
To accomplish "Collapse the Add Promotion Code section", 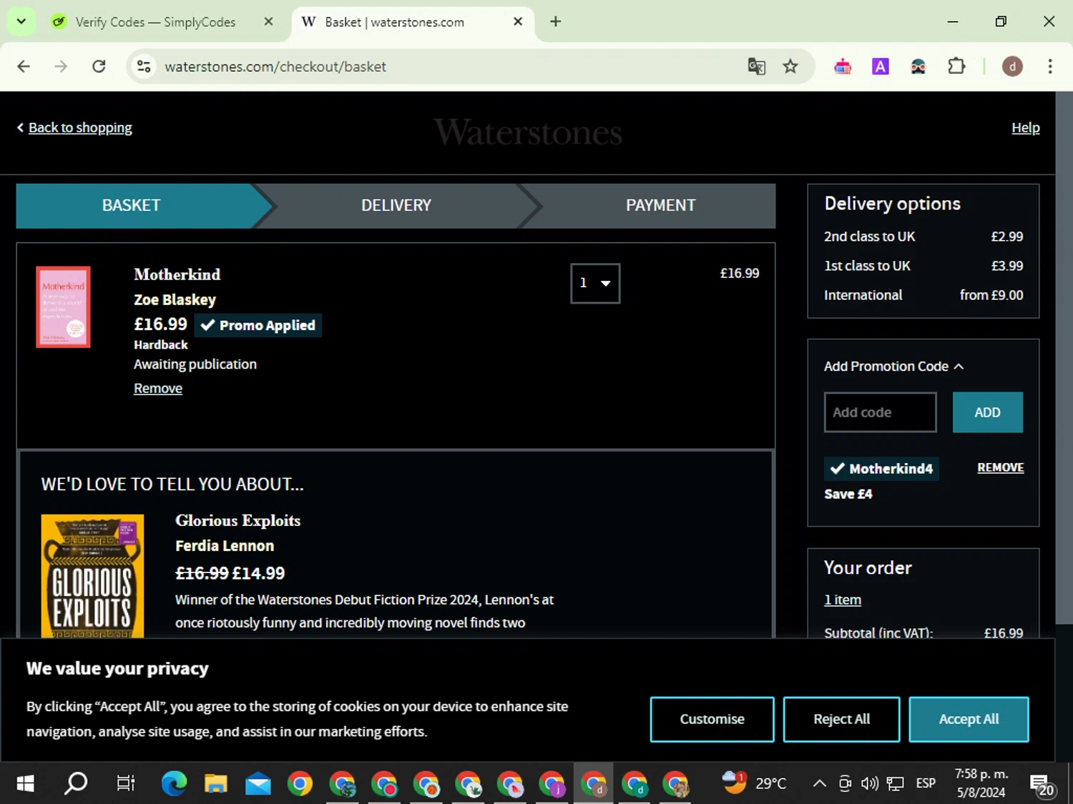I will [x=893, y=366].
